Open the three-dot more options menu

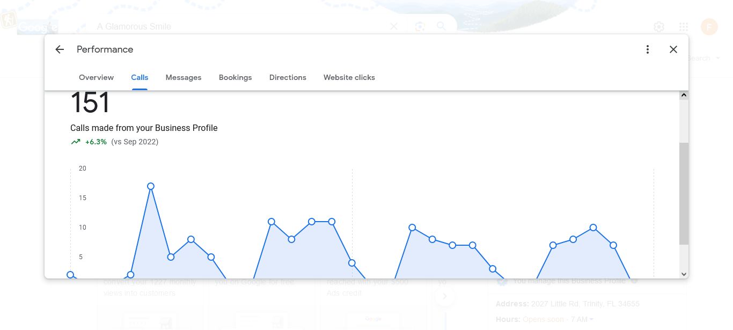click(x=648, y=49)
